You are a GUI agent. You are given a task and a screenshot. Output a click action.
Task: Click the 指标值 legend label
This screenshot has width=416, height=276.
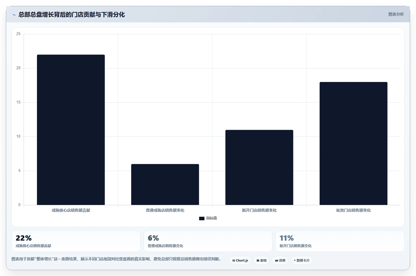212,218
